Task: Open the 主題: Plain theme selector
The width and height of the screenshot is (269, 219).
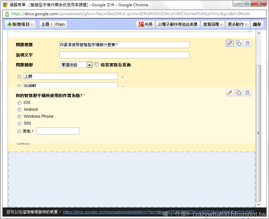Action: click(x=53, y=24)
